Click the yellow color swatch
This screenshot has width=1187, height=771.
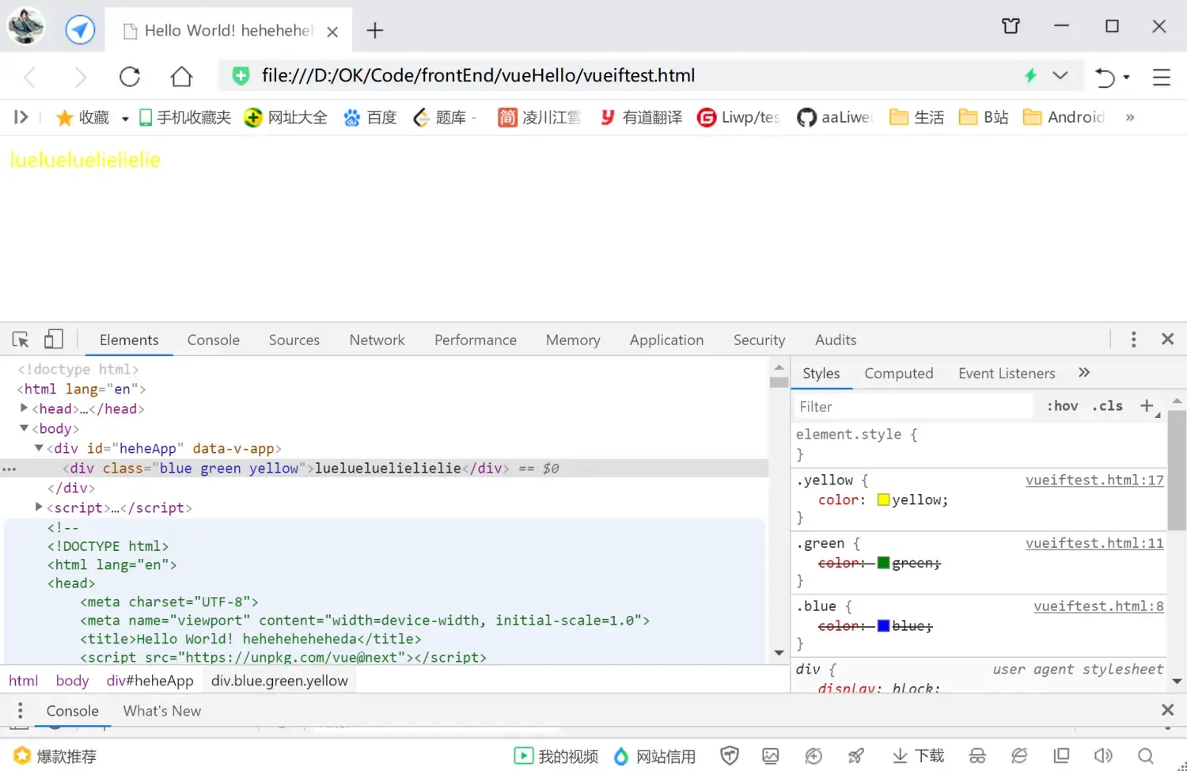(883, 499)
